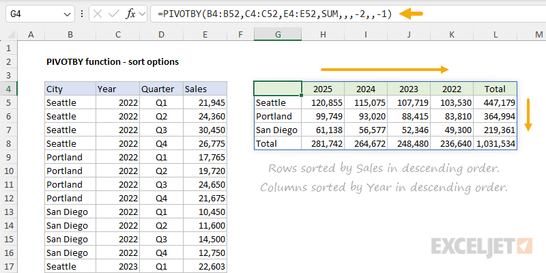
Task: Select row 2 header
Action: click(x=9, y=61)
